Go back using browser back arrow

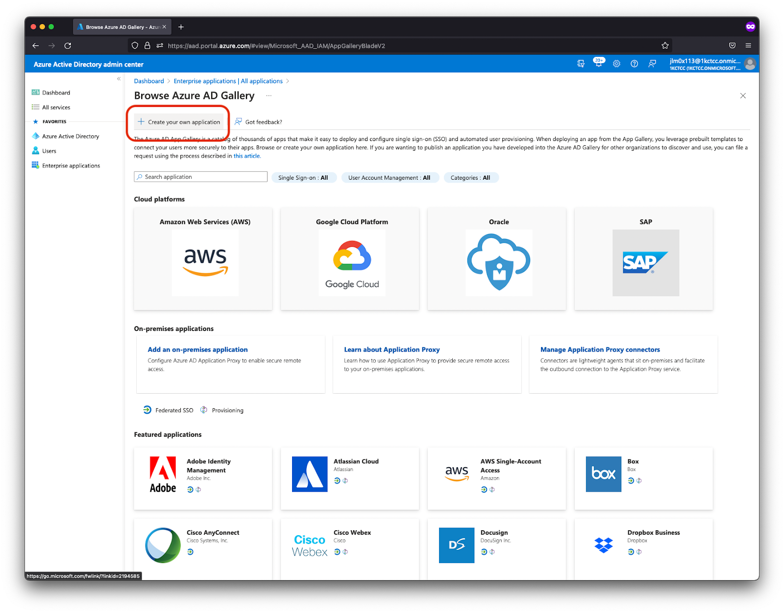point(35,46)
